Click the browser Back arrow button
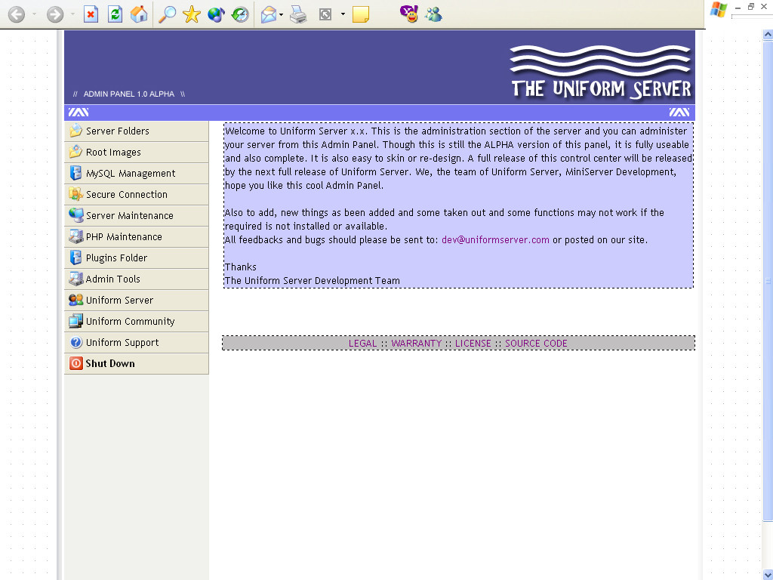Image resolution: width=773 pixels, height=580 pixels. (17, 14)
